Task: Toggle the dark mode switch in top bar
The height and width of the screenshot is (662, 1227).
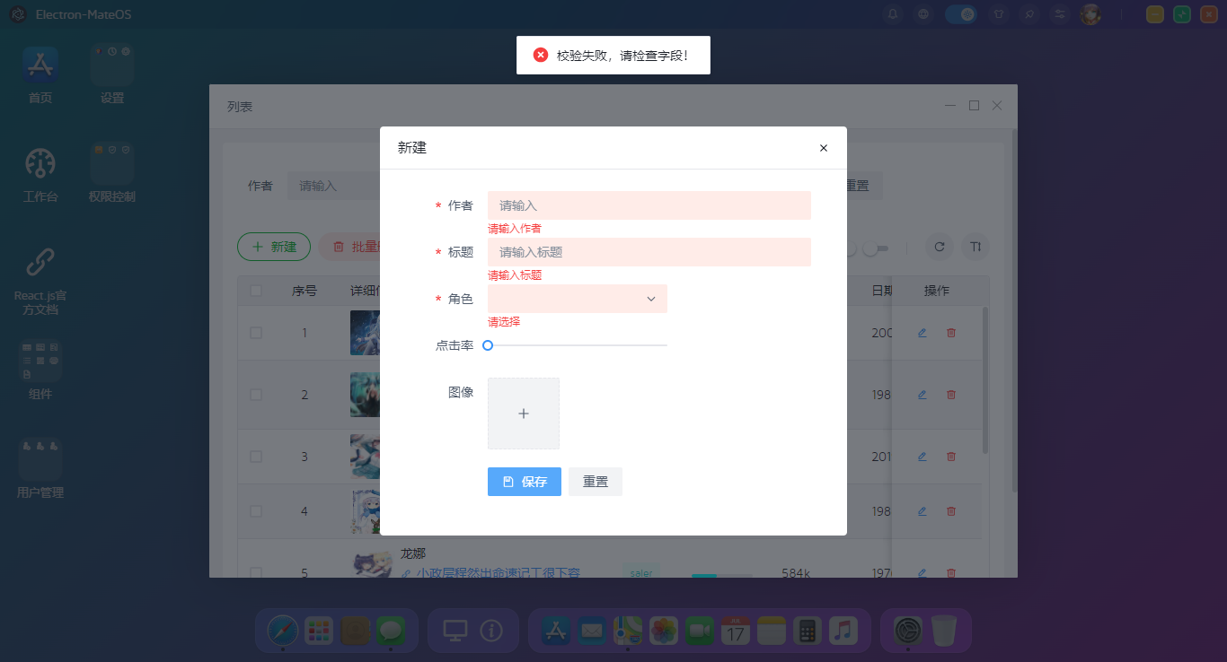Action: [960, 14]
